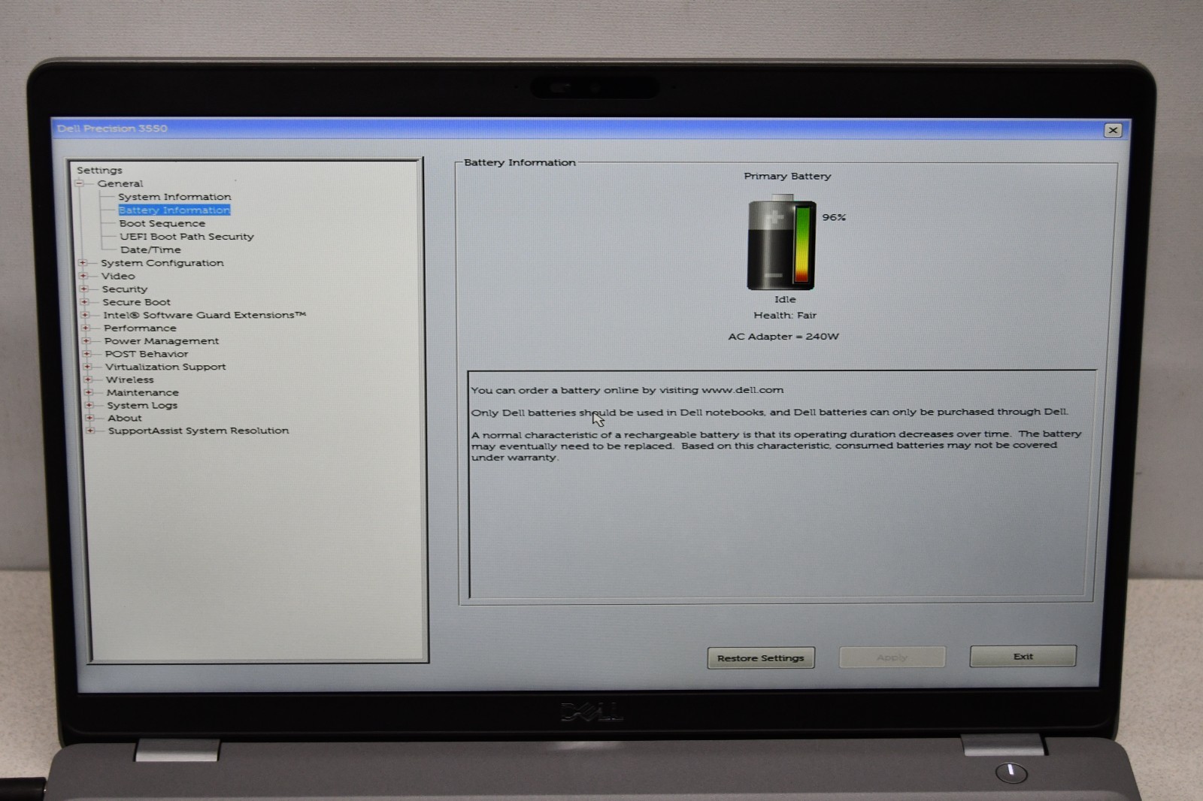Click the Apply button
This screenshot has height=801, width=1203.
tap(892, 657)
